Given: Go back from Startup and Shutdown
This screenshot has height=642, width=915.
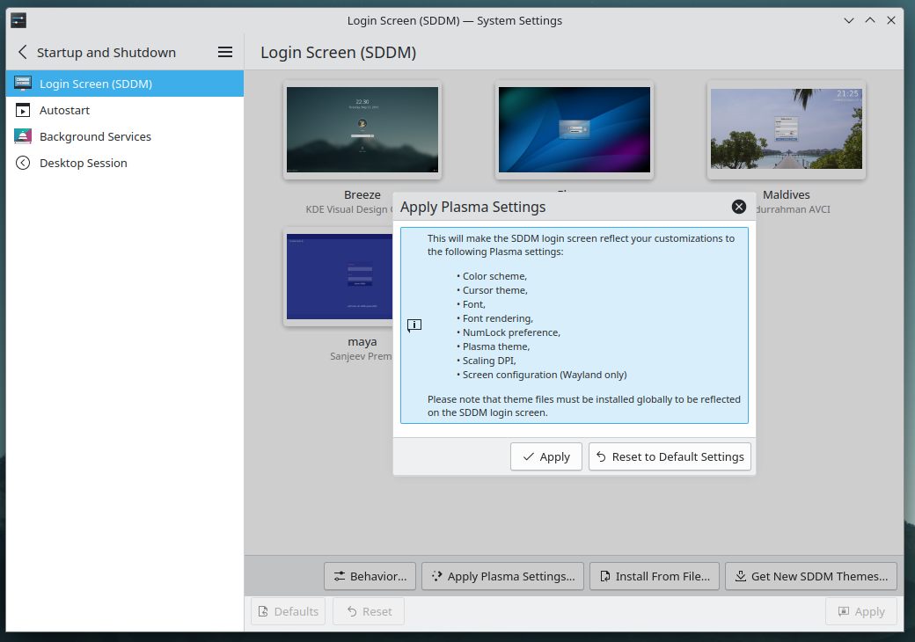Looking at the screenshot, I should [23, 53].
